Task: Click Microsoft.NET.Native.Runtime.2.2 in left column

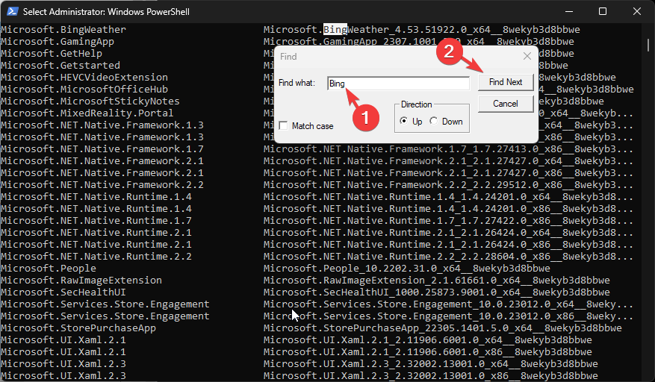Action: (x=96, y=257)
